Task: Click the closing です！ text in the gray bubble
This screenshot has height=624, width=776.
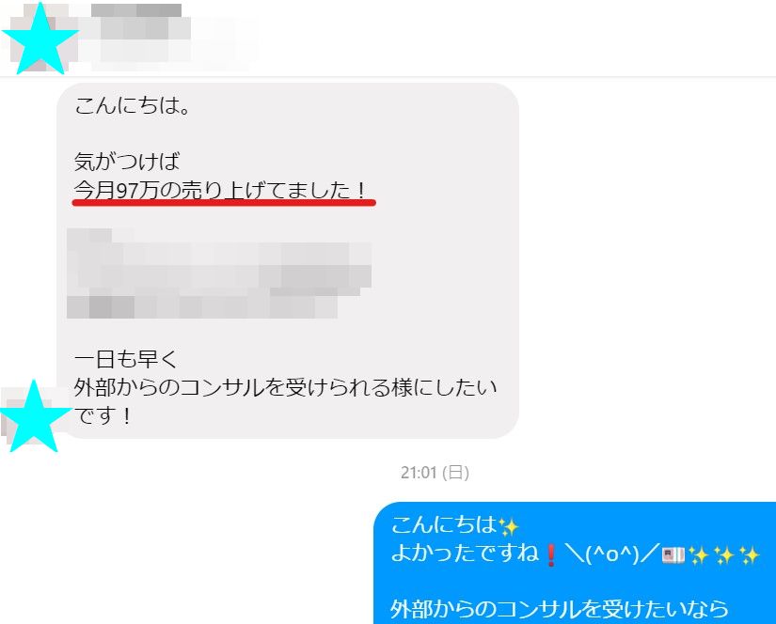Action: point(103,415)
